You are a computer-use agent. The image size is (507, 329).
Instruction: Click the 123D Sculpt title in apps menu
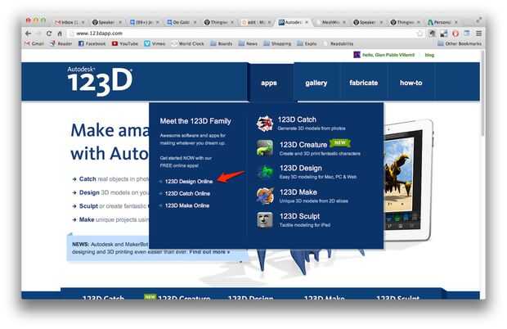300,216
